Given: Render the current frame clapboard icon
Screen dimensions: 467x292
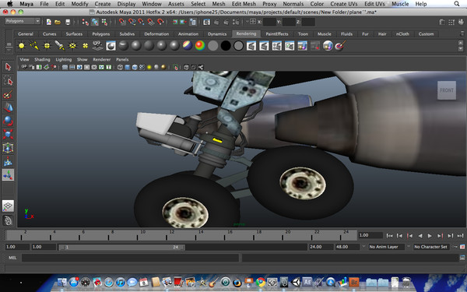Looking at the screenshot, I should point(216,22).
